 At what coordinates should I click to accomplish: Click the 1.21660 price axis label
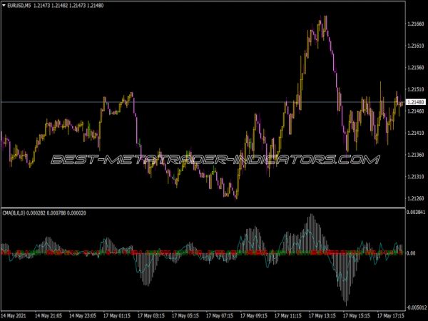click(415, 24)
